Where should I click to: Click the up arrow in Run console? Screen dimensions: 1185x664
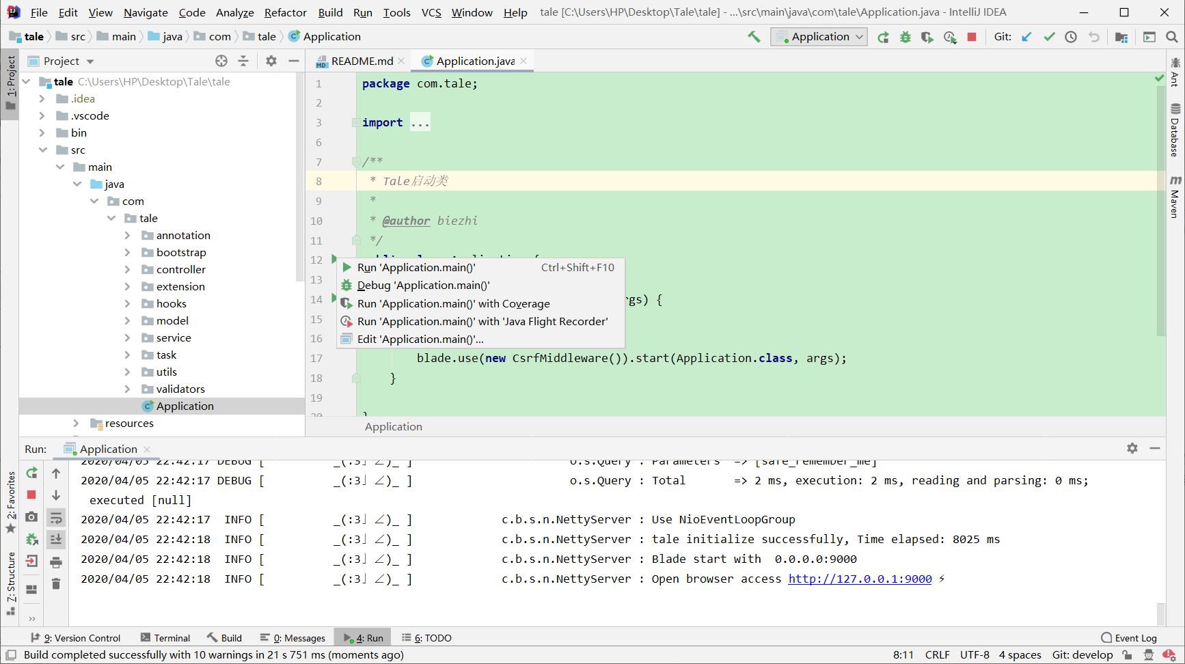point(56,473)
